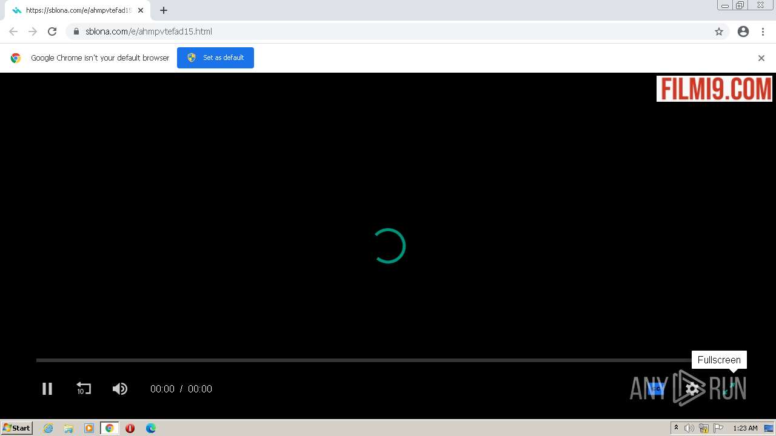Launch Internet Explorer from taskbar
This screenshot has width=776, height=436.
tap(48, 428)
